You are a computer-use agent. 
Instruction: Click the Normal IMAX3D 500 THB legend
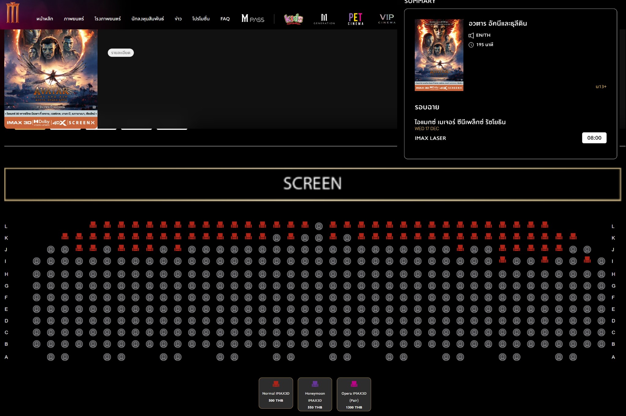(276, 393)
